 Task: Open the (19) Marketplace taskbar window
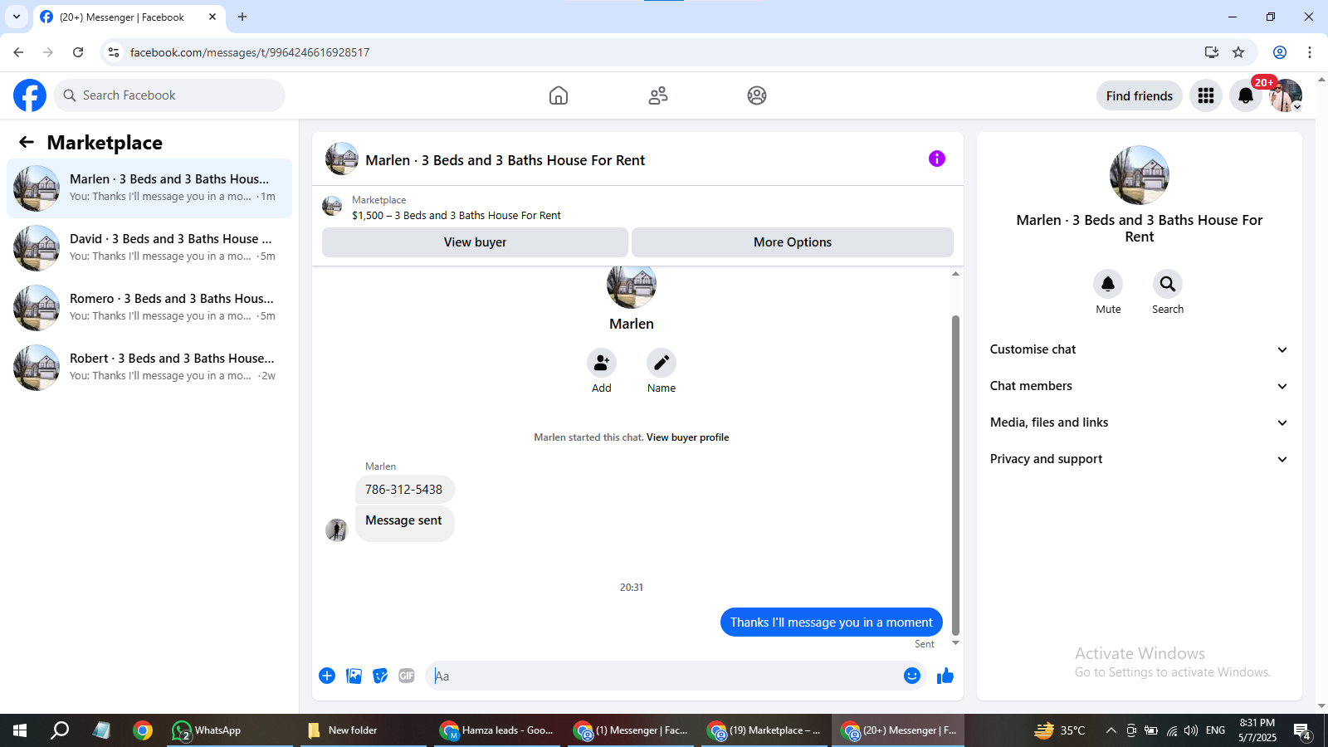[x=765, y=730]
